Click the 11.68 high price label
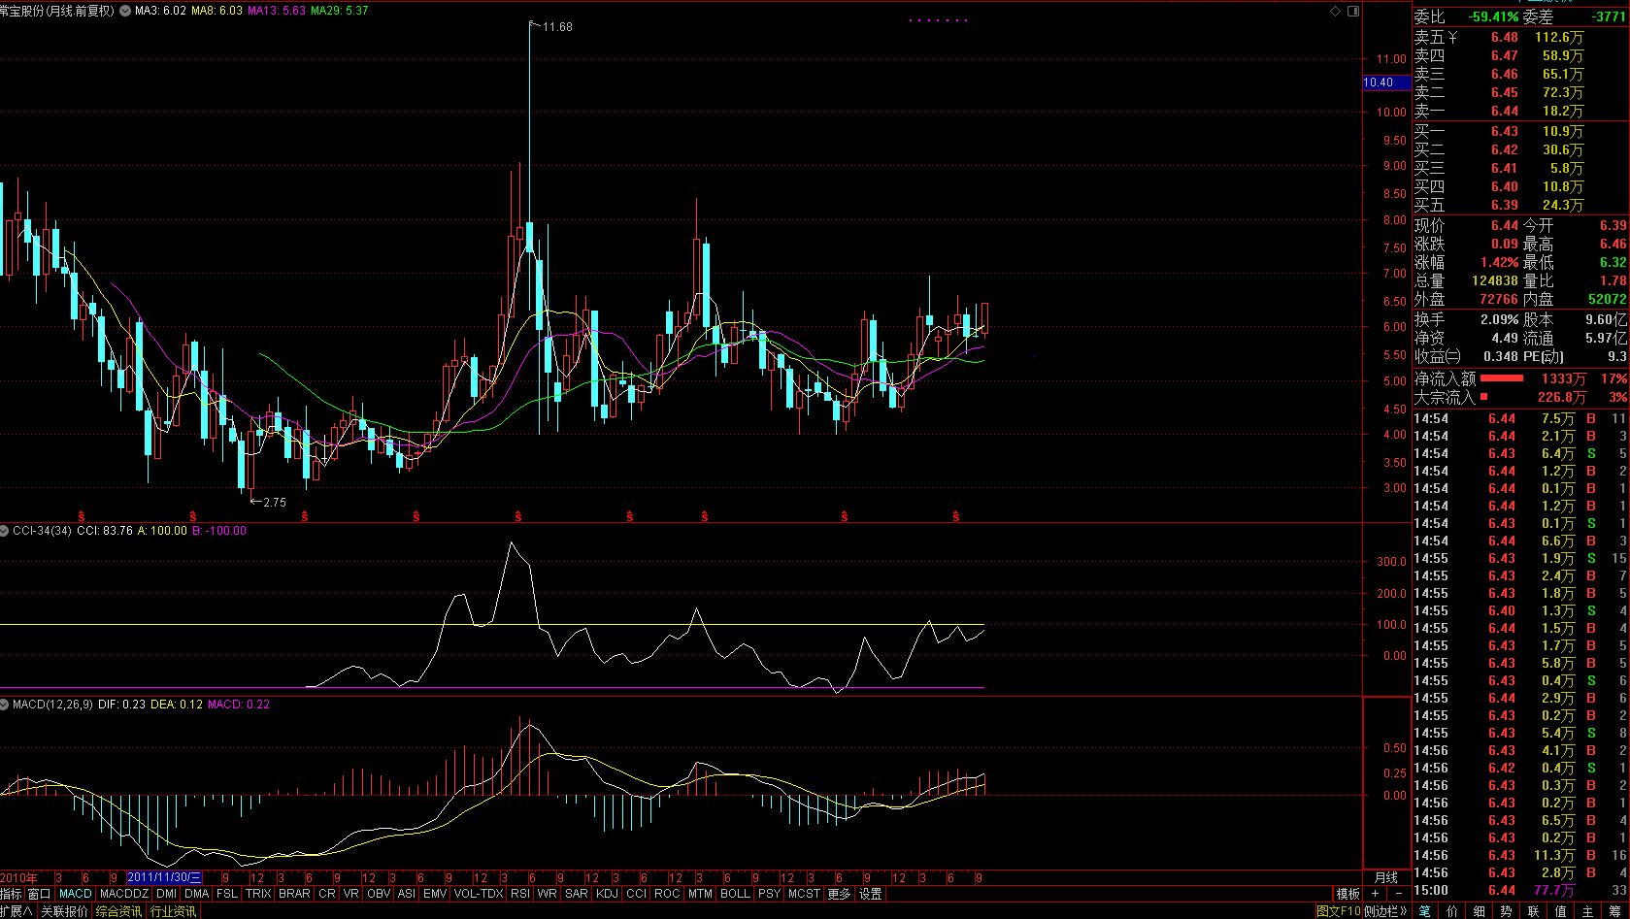Viewport: 1630px width, 919px height. click(557, 27)
